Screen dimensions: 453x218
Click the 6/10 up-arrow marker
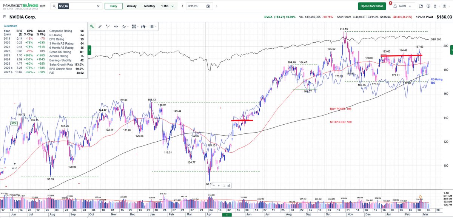point(15,164)
